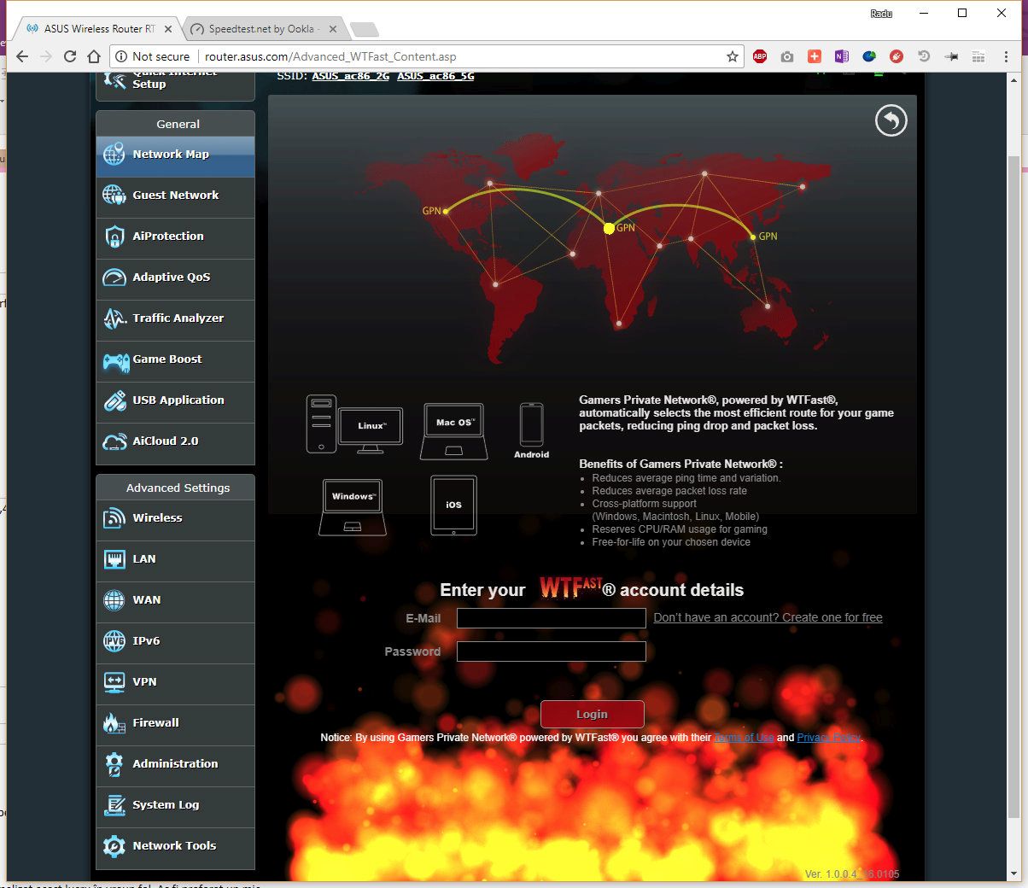The height and width of the screenshot is (888, 1028).
Task: Focus the Password field
Action: [x=551, y=652]
